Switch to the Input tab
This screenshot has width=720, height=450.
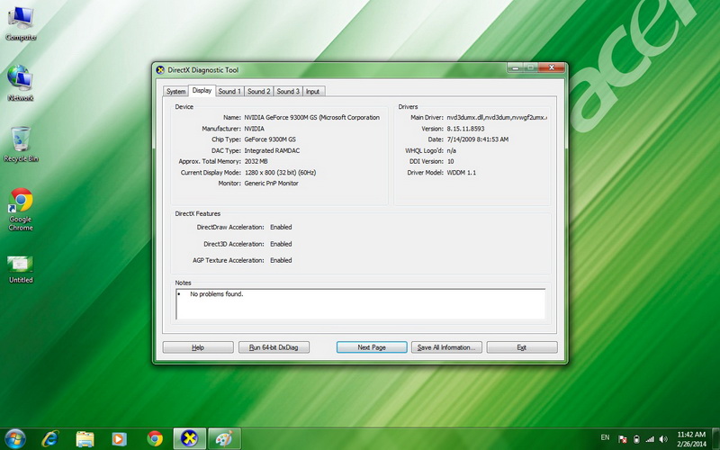[x=312, y=92]
